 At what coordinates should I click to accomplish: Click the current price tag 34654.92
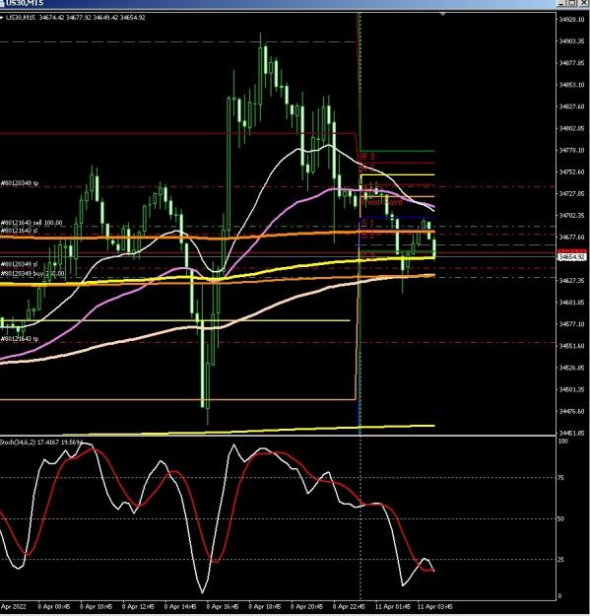point(571,257)
